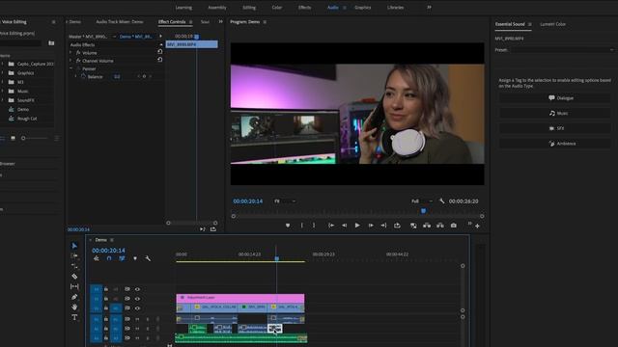
Task: Expand the Channel Volume effect
Action: coord(70,61)
